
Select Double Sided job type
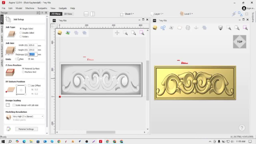pos(21,33)
